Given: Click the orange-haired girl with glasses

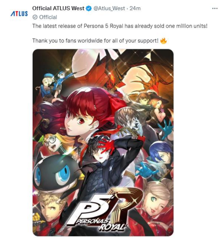Looking at the screenshot, I should (53, 141).
